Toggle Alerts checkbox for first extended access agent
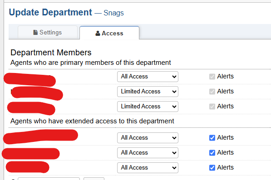The width and height of the screenshot is (271, 180). [x=212, y=138]
